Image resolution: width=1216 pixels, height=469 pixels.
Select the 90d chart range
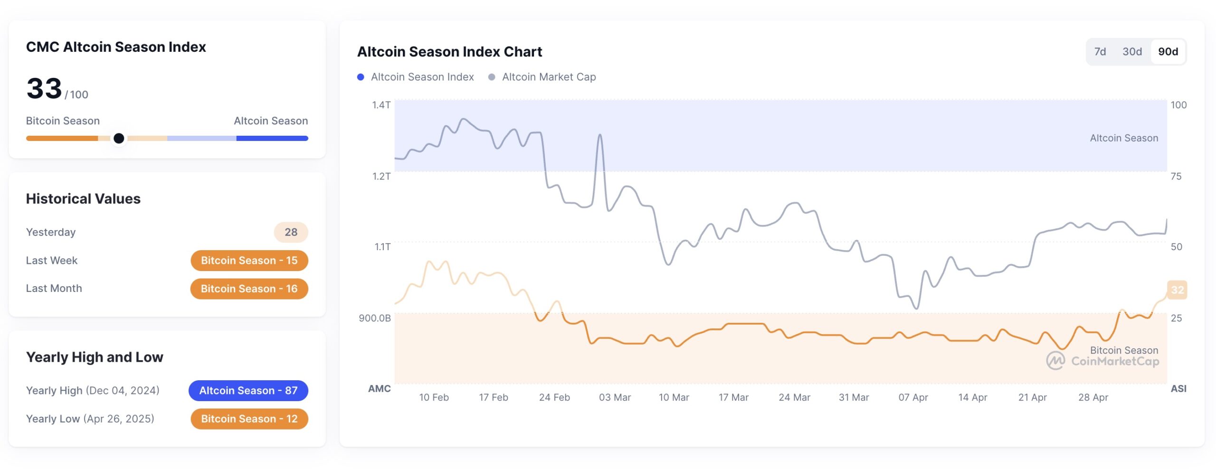coord(1168,52)
